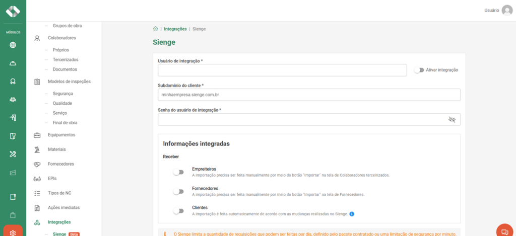
Task: Open the tools wrench module icon
Action: [x=13, y=154]
